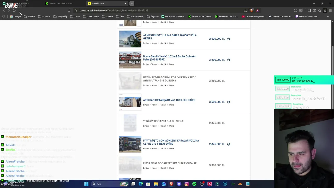Open the DermanTarcin bookmark
This screenshot has width=334, height=188.
(x=307, y=16)
